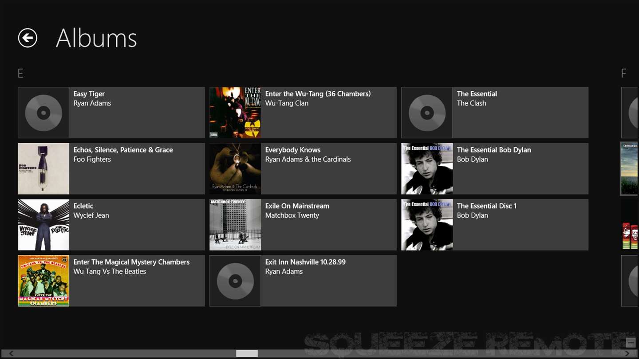This screenshot has height=359, width=639.
Task: Select Exit Inn Nashville 10.28.99 title
Action: 305,262
